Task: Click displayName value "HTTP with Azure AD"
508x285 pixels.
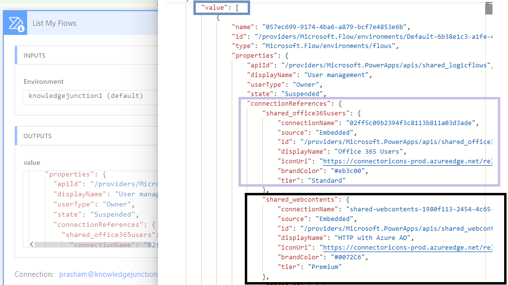Action: [x=373, y=238]
